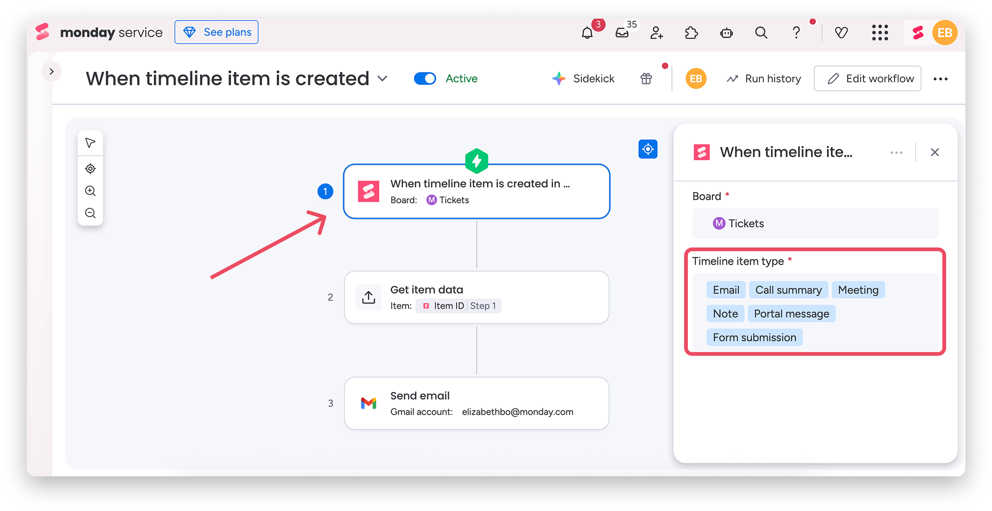Zoom in on the workflow canvas
Viewport: 992px width, 511px height.
coord(90,191)
